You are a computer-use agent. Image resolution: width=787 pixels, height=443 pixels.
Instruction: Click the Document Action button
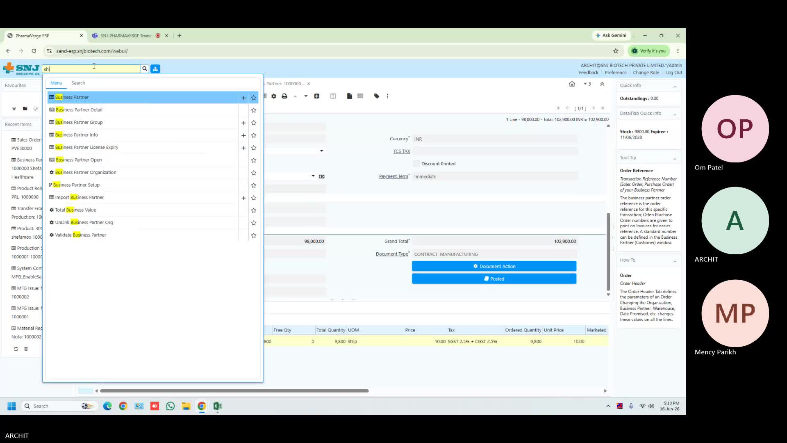point(494,266)
